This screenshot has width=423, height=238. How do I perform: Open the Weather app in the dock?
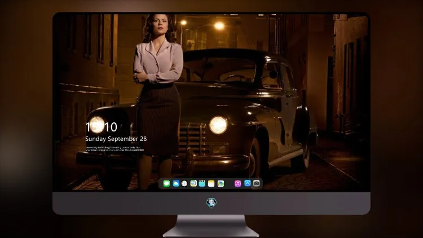pyautogui.click(x=176, y=184)
